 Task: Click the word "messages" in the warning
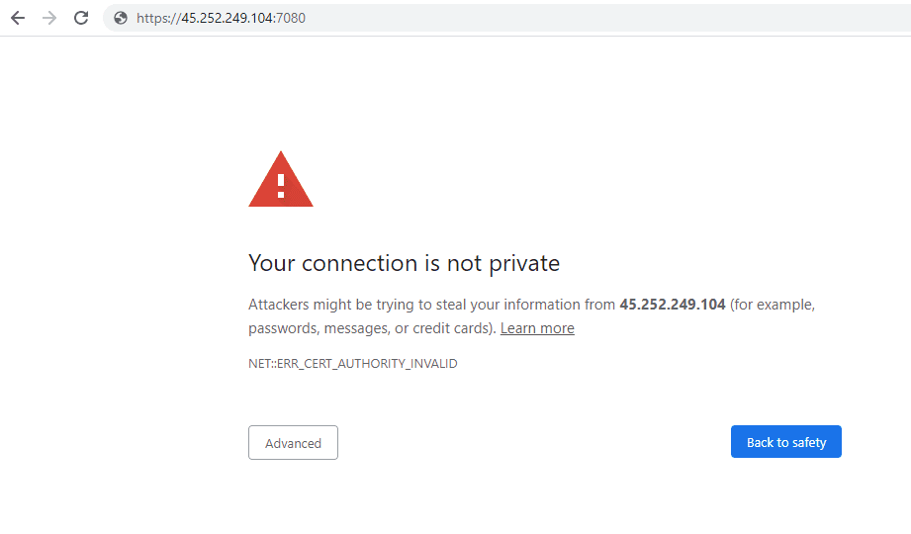tap(354, 328)
